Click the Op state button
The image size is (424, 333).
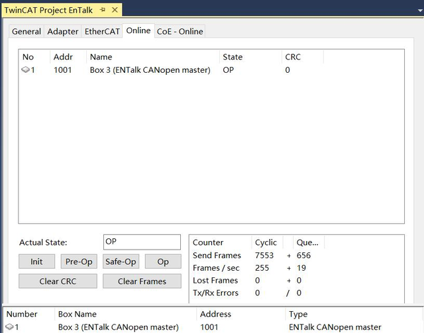(163, 262)
